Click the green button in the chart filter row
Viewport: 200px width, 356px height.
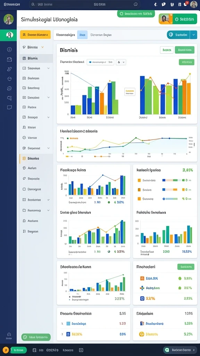point(186,62)
